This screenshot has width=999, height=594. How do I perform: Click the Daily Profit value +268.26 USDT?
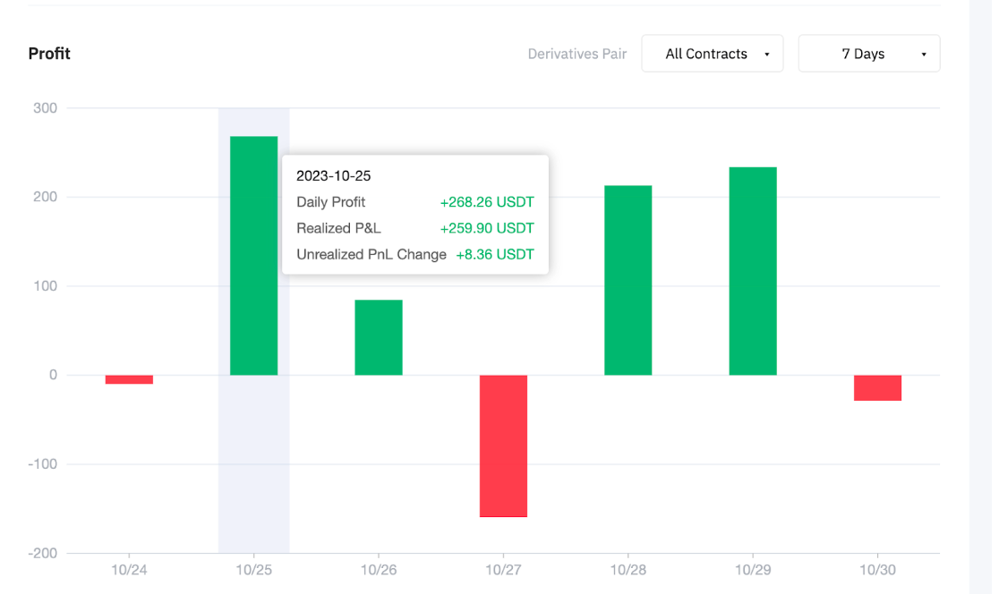click(487, 202)
